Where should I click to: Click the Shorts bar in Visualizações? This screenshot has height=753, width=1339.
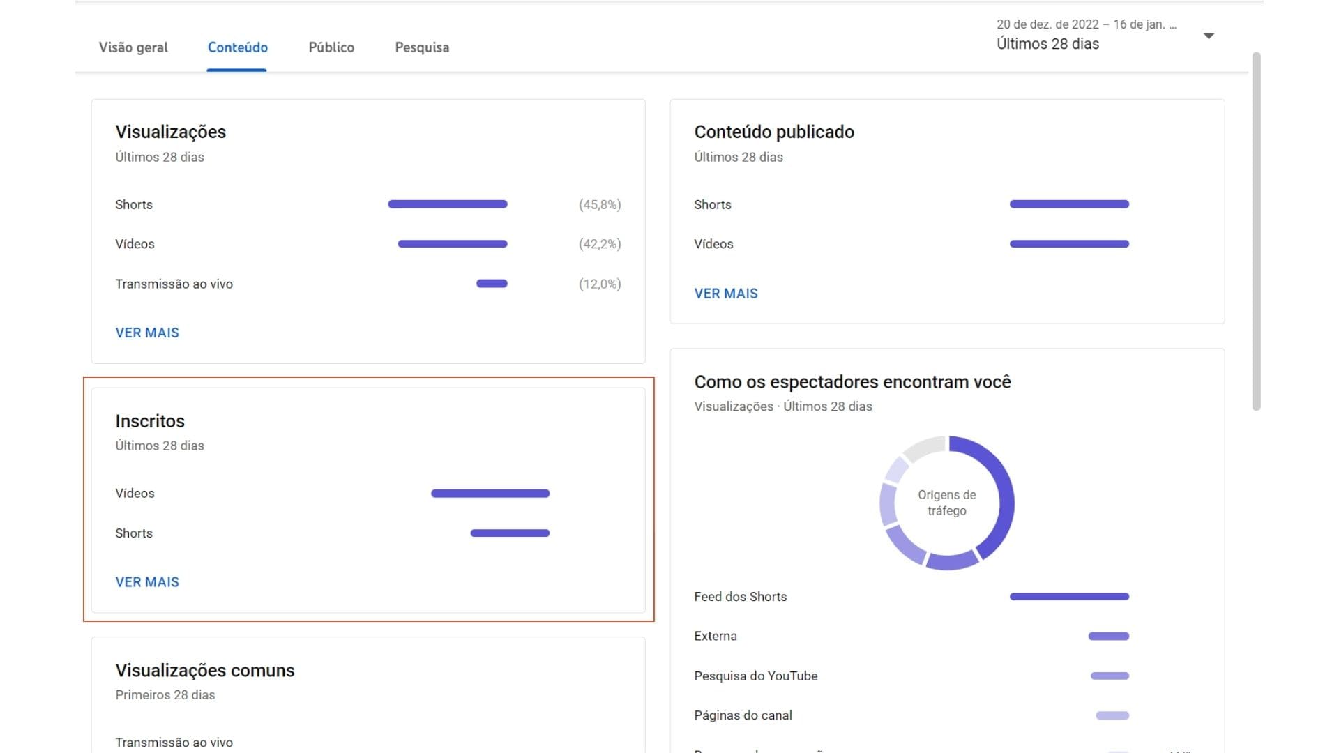pyautogui.click(x=448, y=204)
